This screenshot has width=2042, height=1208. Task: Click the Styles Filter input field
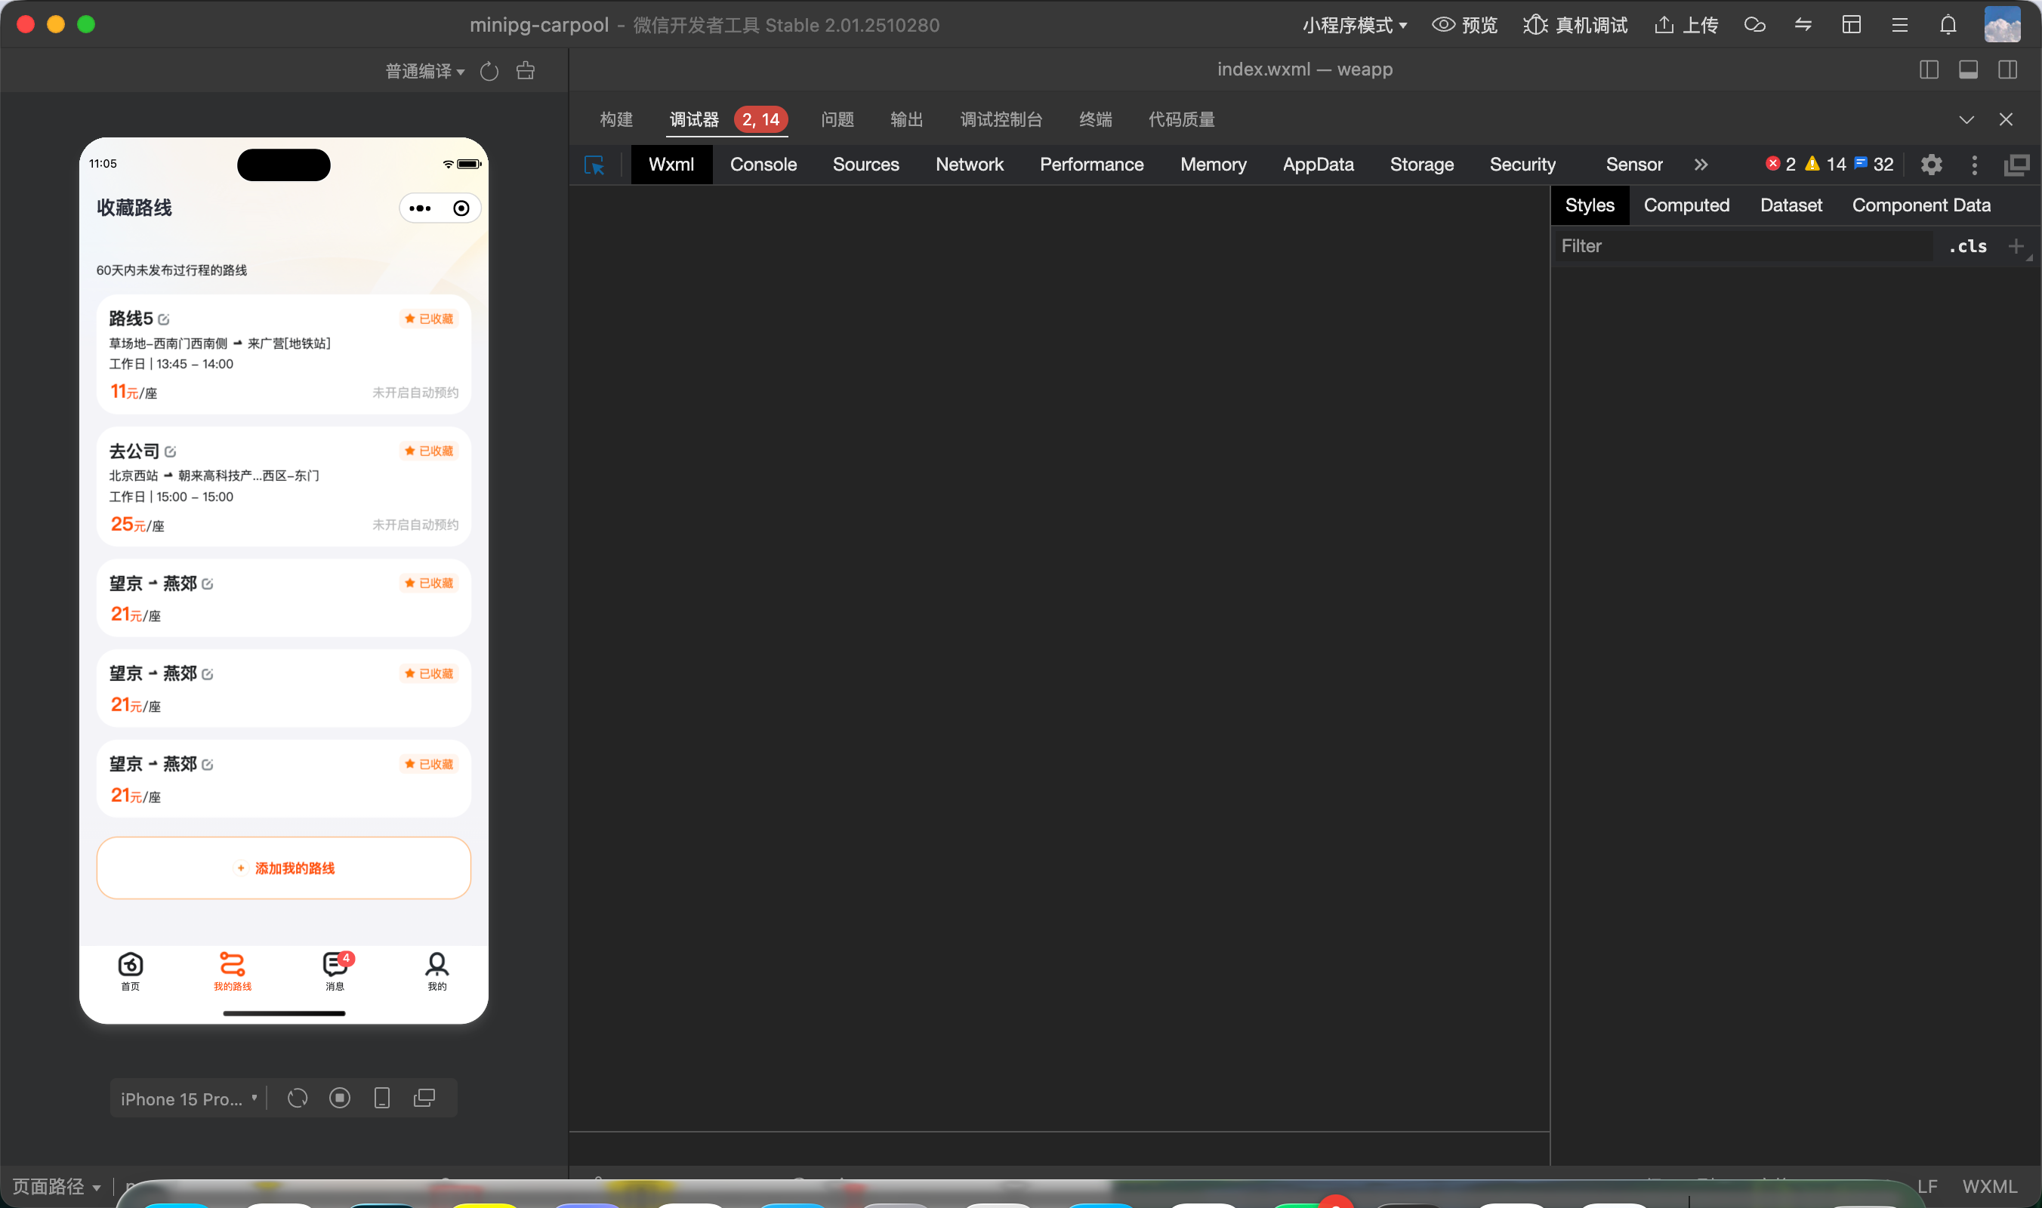pyautogui.click(x=1742, y=247)
